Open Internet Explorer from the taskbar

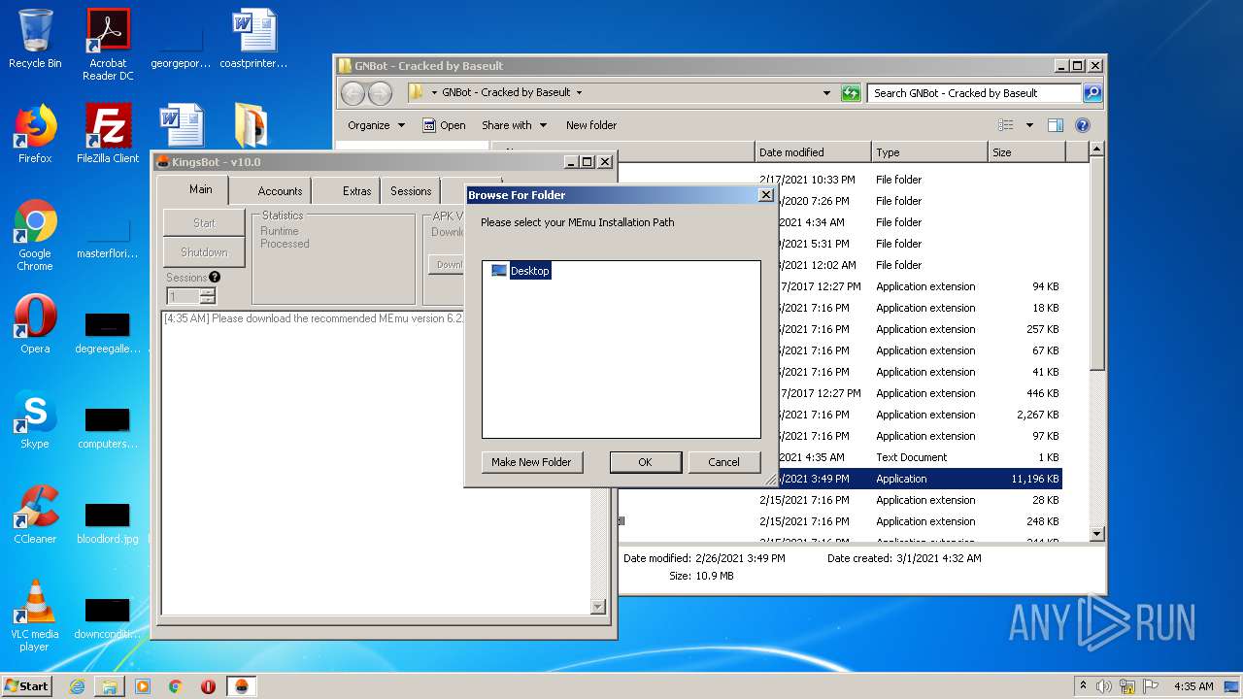point(77,686)
